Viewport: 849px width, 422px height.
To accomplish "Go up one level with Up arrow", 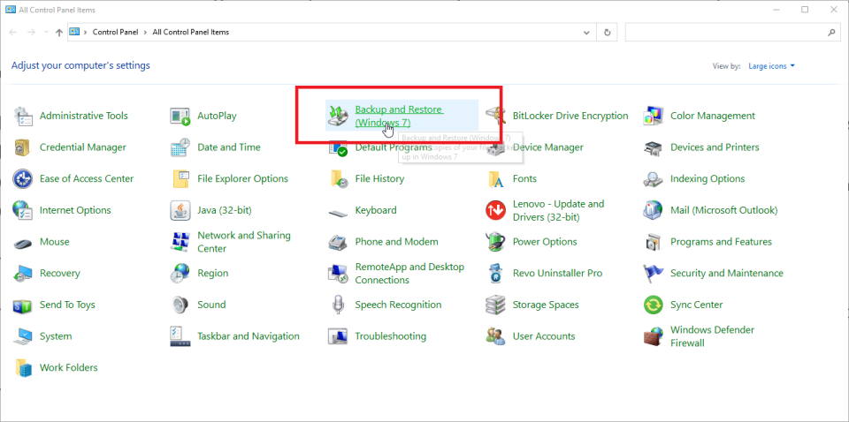I will 59,33.
